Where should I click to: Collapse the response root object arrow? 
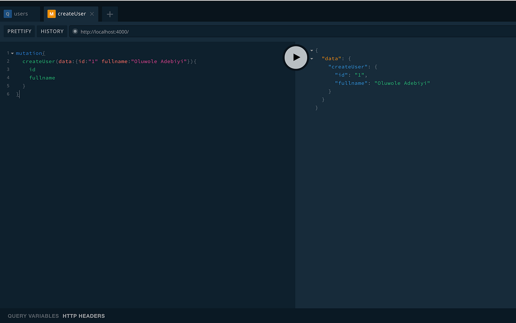pos(312,50)
